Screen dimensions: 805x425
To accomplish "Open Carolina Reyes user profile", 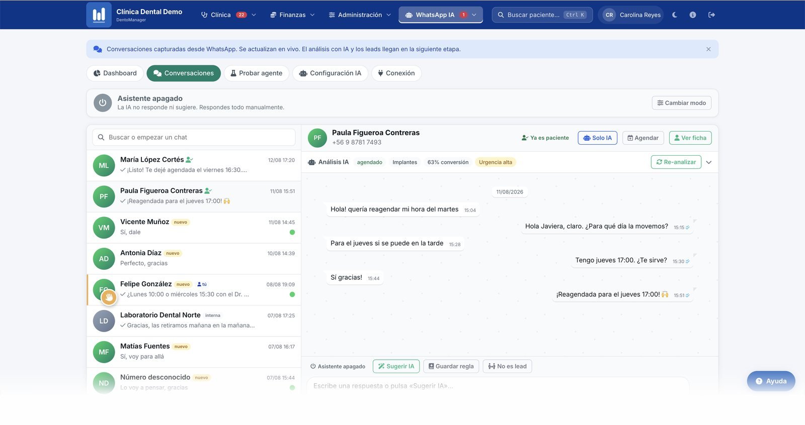I will coord(631,15).
